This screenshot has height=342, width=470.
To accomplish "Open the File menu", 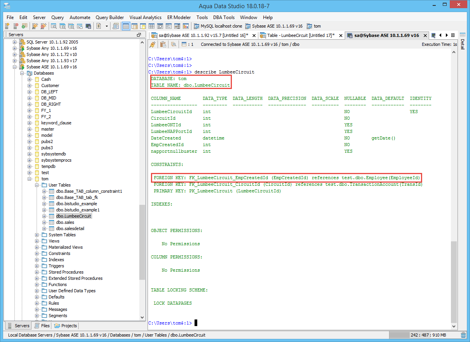I will click(x=10, y=17).
